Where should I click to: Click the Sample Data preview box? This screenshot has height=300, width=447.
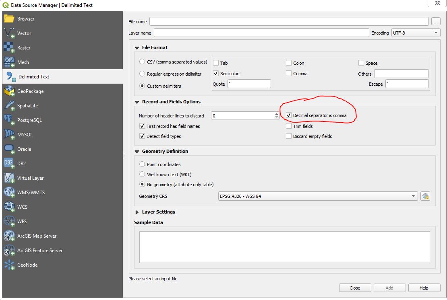pos(284,247)
